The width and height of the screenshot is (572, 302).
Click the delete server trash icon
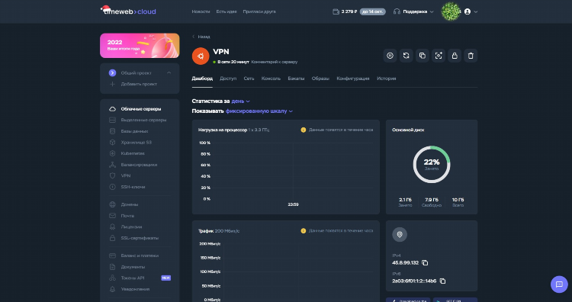click(471, 56)
